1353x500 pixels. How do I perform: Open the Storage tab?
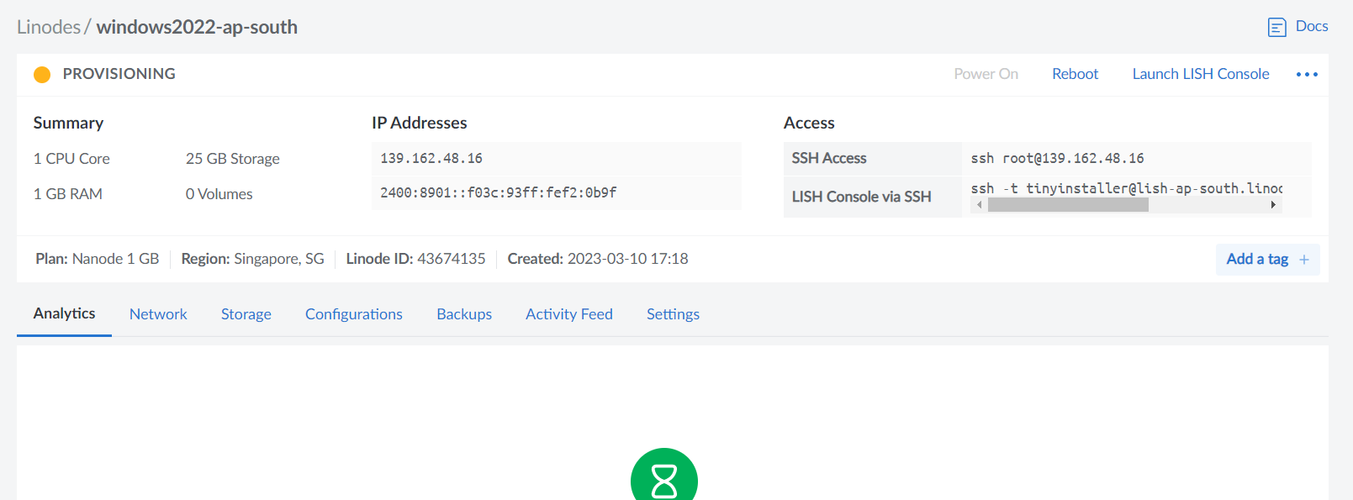pyautogui.click(x=246, y=314)
